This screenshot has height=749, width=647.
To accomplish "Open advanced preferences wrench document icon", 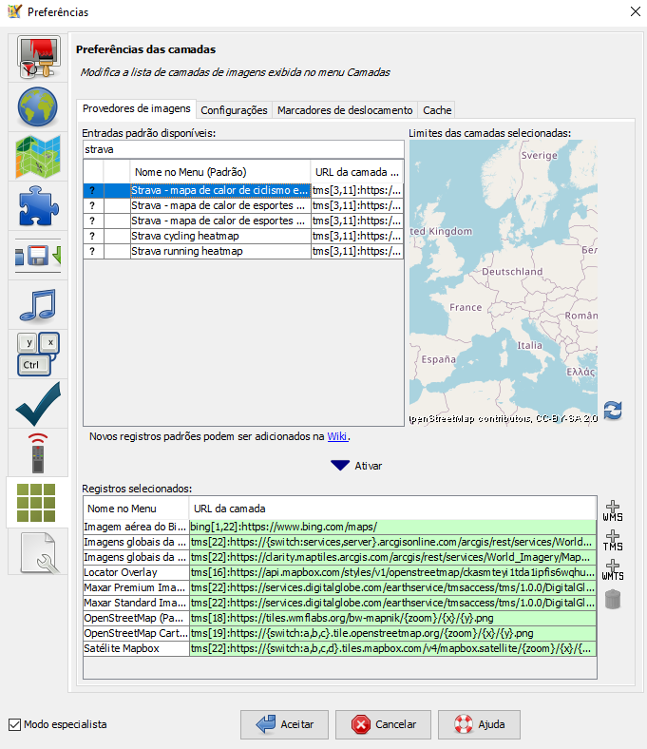I will pos(40,552).
